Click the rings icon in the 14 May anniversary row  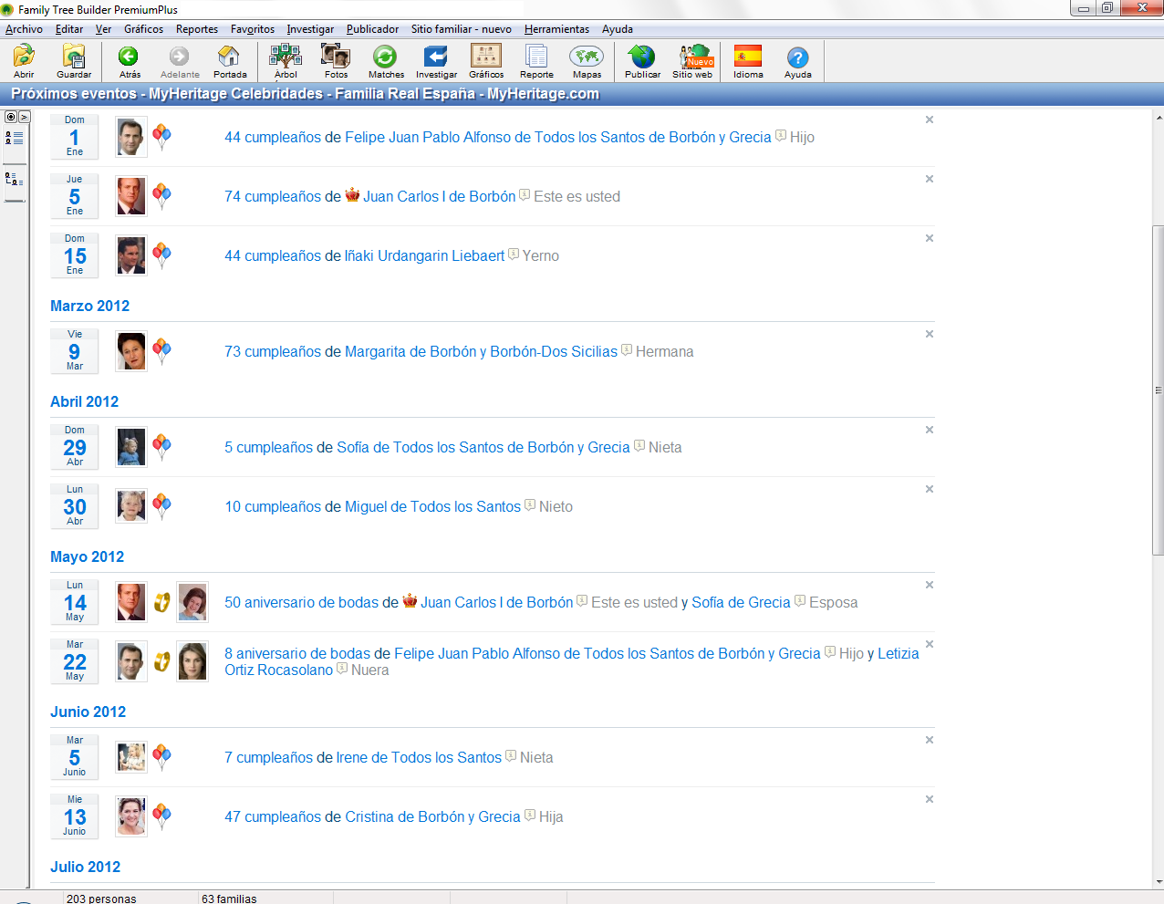[x=161, y=602]
